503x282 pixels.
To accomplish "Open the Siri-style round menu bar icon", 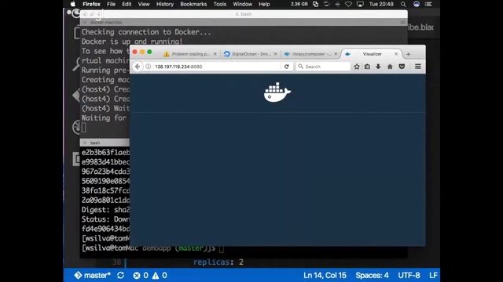I will pos(417,4).
